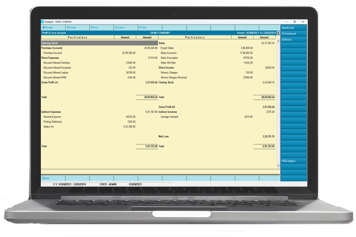
Task: Click the Profit & Loss Account title
Action: [x=54, y=33]
